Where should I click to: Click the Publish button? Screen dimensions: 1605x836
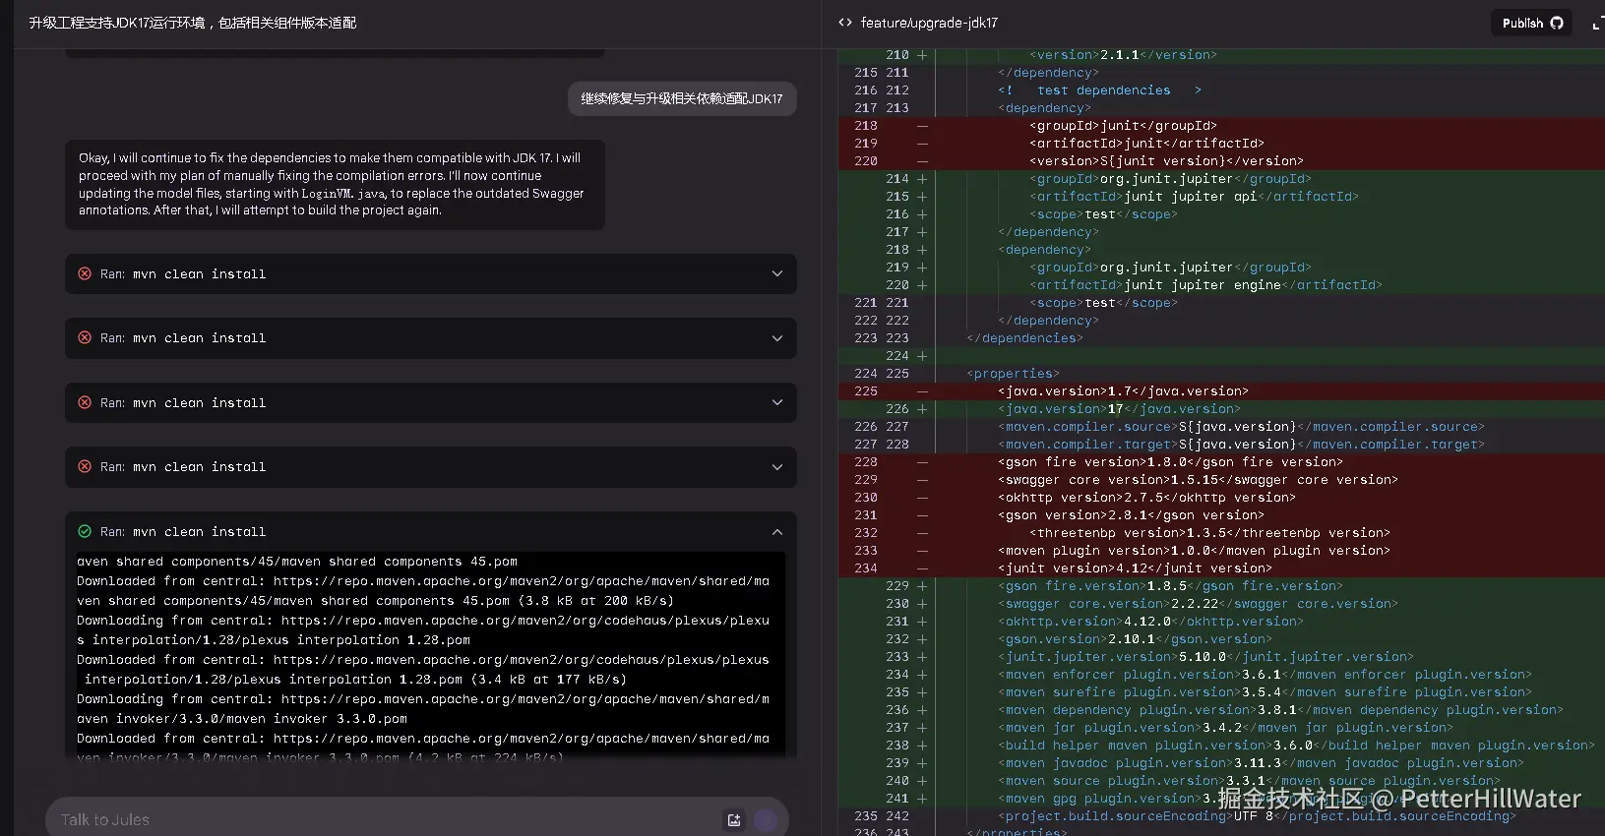[x=1531, y=23]
